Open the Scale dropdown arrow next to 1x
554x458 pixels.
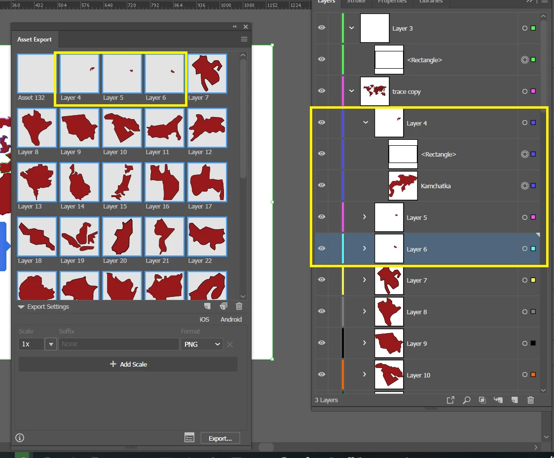(51, 344)
